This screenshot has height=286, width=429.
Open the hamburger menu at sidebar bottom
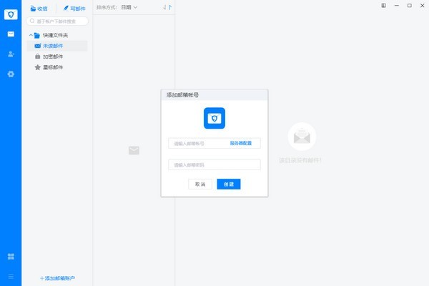pyautogui.click(x=11, y=277)
